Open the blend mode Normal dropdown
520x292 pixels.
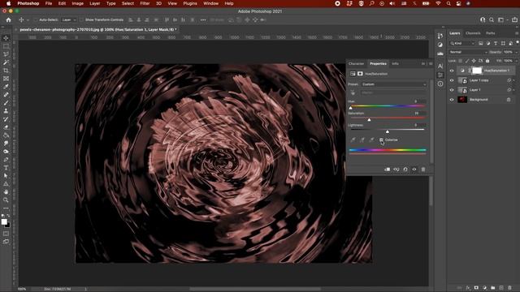point(468,52)
